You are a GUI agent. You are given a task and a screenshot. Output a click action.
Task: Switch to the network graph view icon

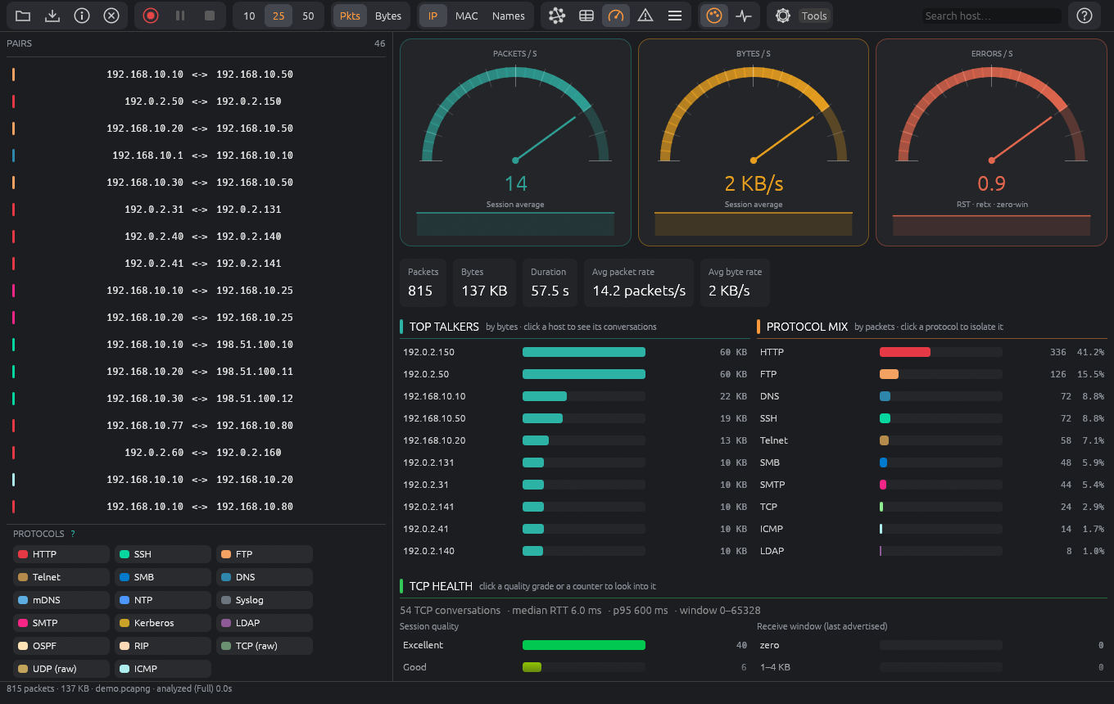click(x=557, y=16)
